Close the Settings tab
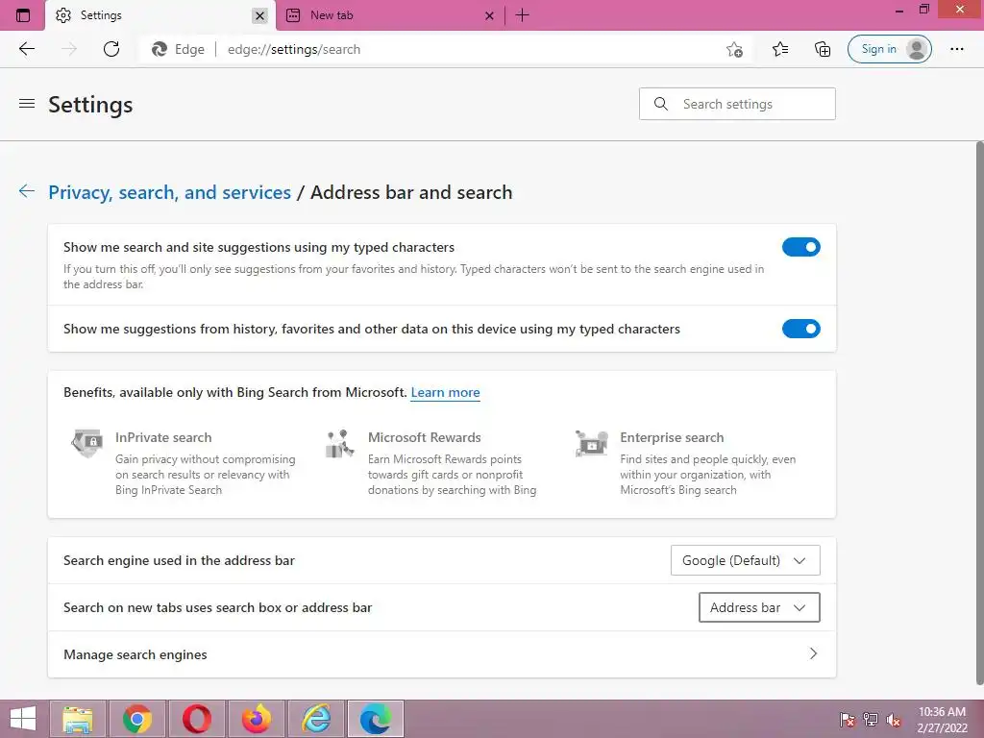Viewport: 984px width, 738px height. pos(259,15)
